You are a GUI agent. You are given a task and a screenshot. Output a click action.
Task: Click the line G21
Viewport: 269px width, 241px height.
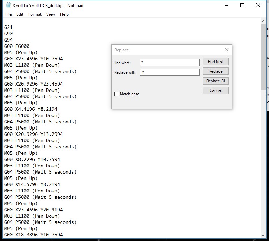coord(8,27)
